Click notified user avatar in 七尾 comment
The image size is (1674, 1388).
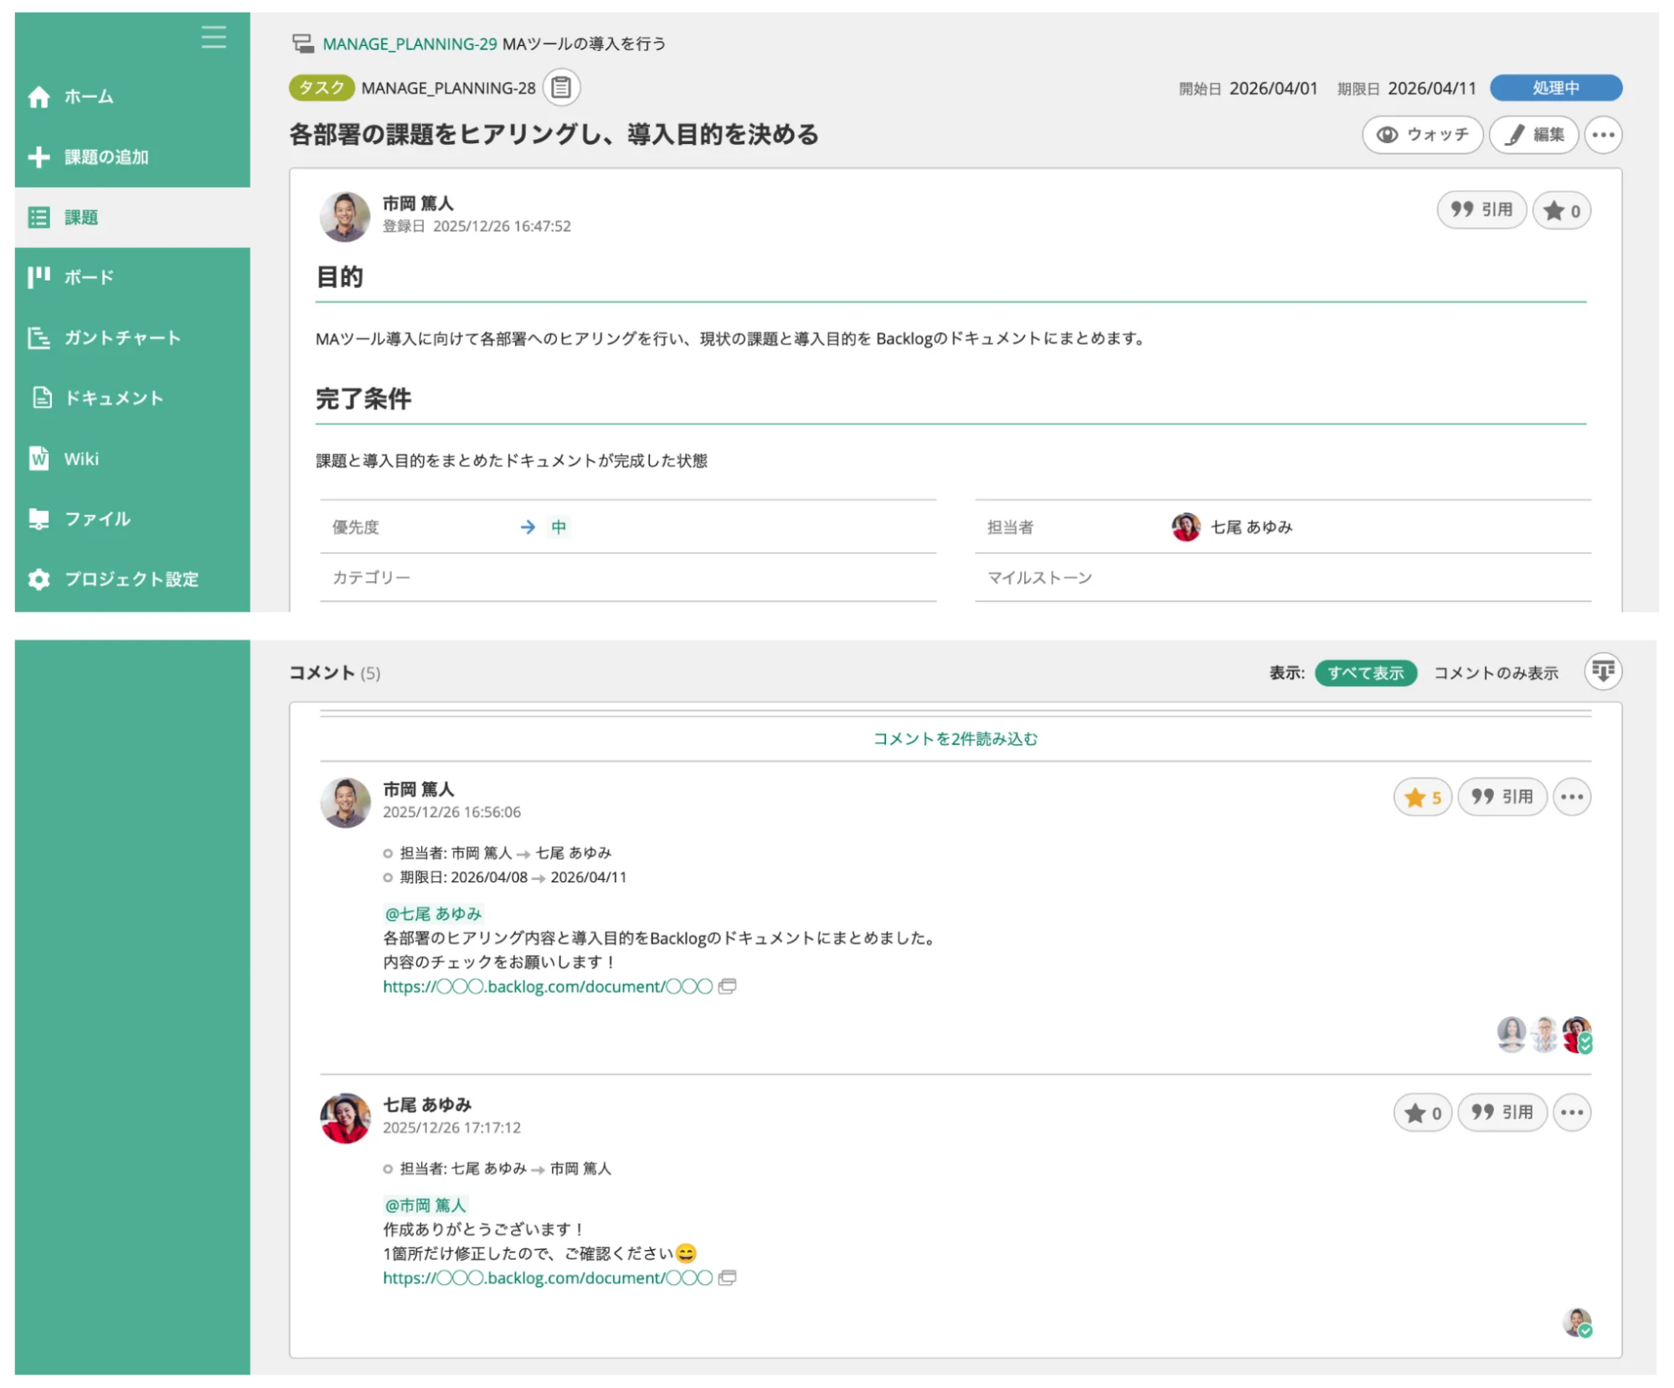[1578, 1323]
